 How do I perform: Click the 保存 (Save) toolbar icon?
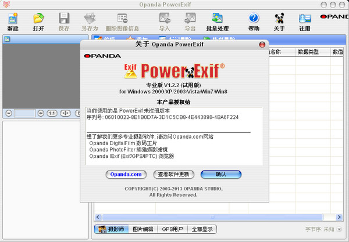[x=64, y=21]
